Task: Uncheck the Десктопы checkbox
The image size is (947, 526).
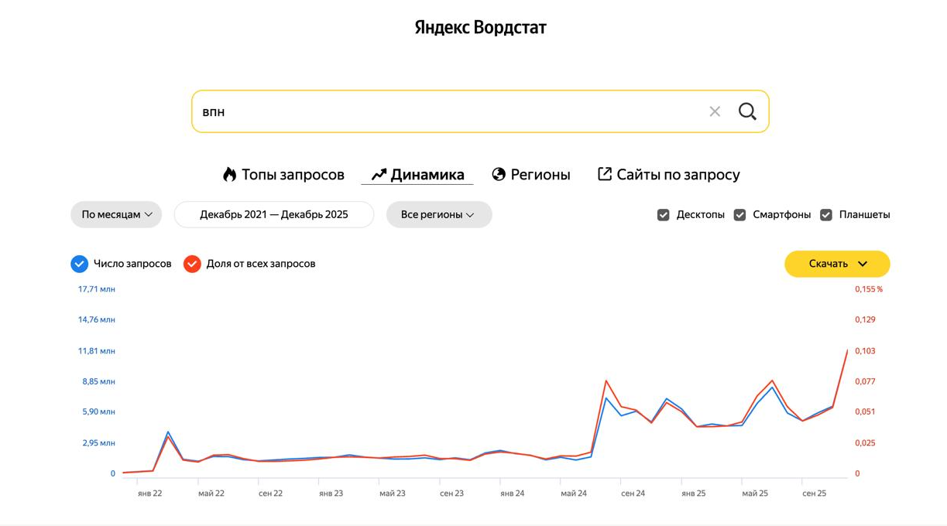Action: pos(664,215)
